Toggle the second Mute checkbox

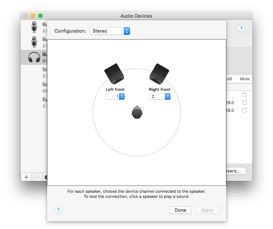coord(245,103)
